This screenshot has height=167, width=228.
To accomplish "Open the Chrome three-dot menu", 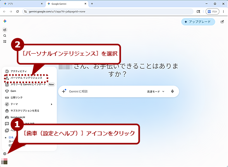I will tap(223, 12).
